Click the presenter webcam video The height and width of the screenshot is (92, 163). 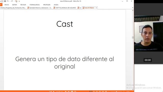[148, 33]
